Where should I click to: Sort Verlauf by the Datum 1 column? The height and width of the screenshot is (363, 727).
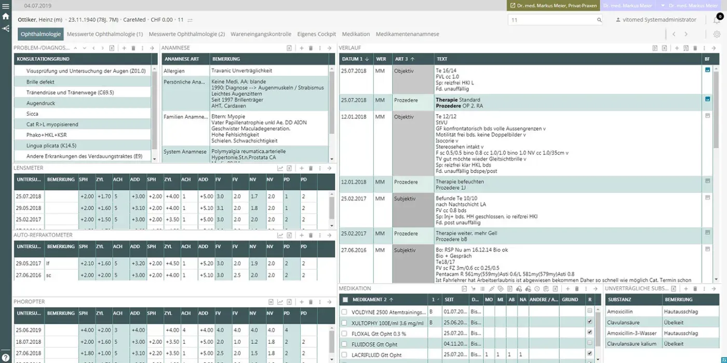click(355, 59)
